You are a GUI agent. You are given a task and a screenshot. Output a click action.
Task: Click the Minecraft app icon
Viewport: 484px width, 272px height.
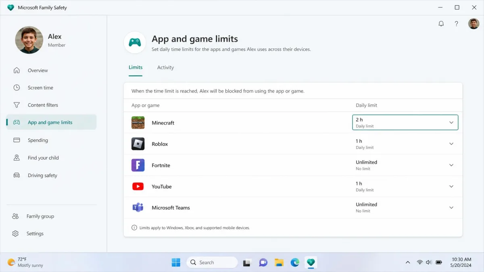pyautogui.click(x=138, y=123)
